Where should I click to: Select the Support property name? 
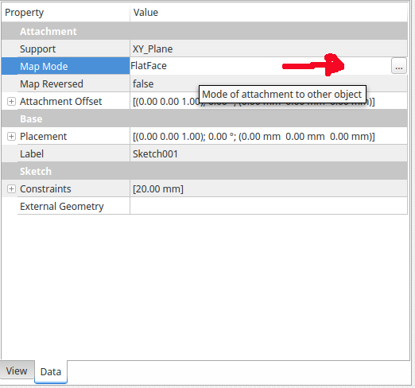coord(38,49)
